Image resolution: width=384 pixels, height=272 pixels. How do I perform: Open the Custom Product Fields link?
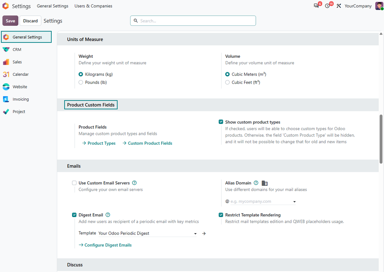(x=147, y=143)
